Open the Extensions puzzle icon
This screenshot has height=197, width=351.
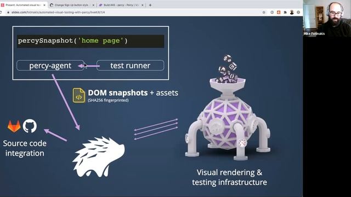click(x=285, y=12)
